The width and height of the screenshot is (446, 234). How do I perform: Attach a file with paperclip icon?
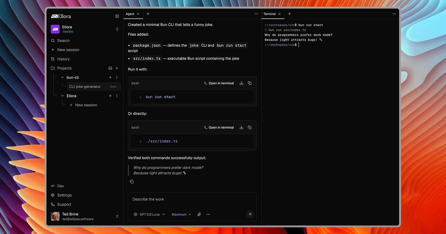pos(199,214)
